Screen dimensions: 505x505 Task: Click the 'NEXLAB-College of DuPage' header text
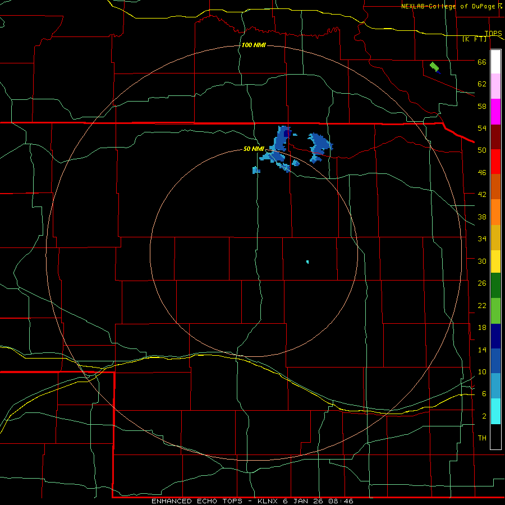click(448, 6)
